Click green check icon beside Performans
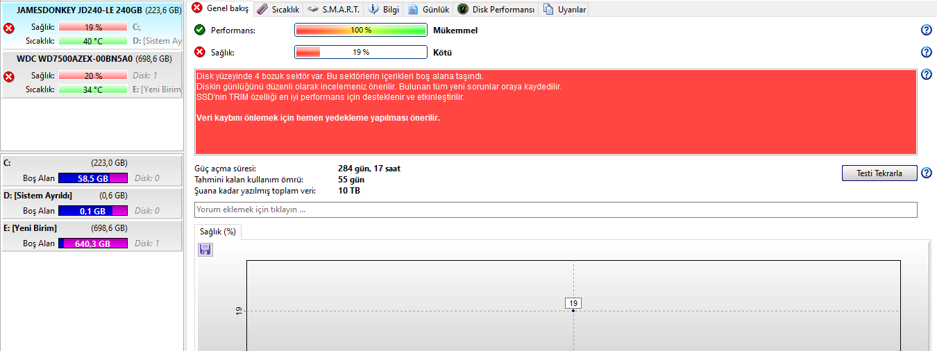This screenshot has height=351, width=937. (x=200, y=30)
